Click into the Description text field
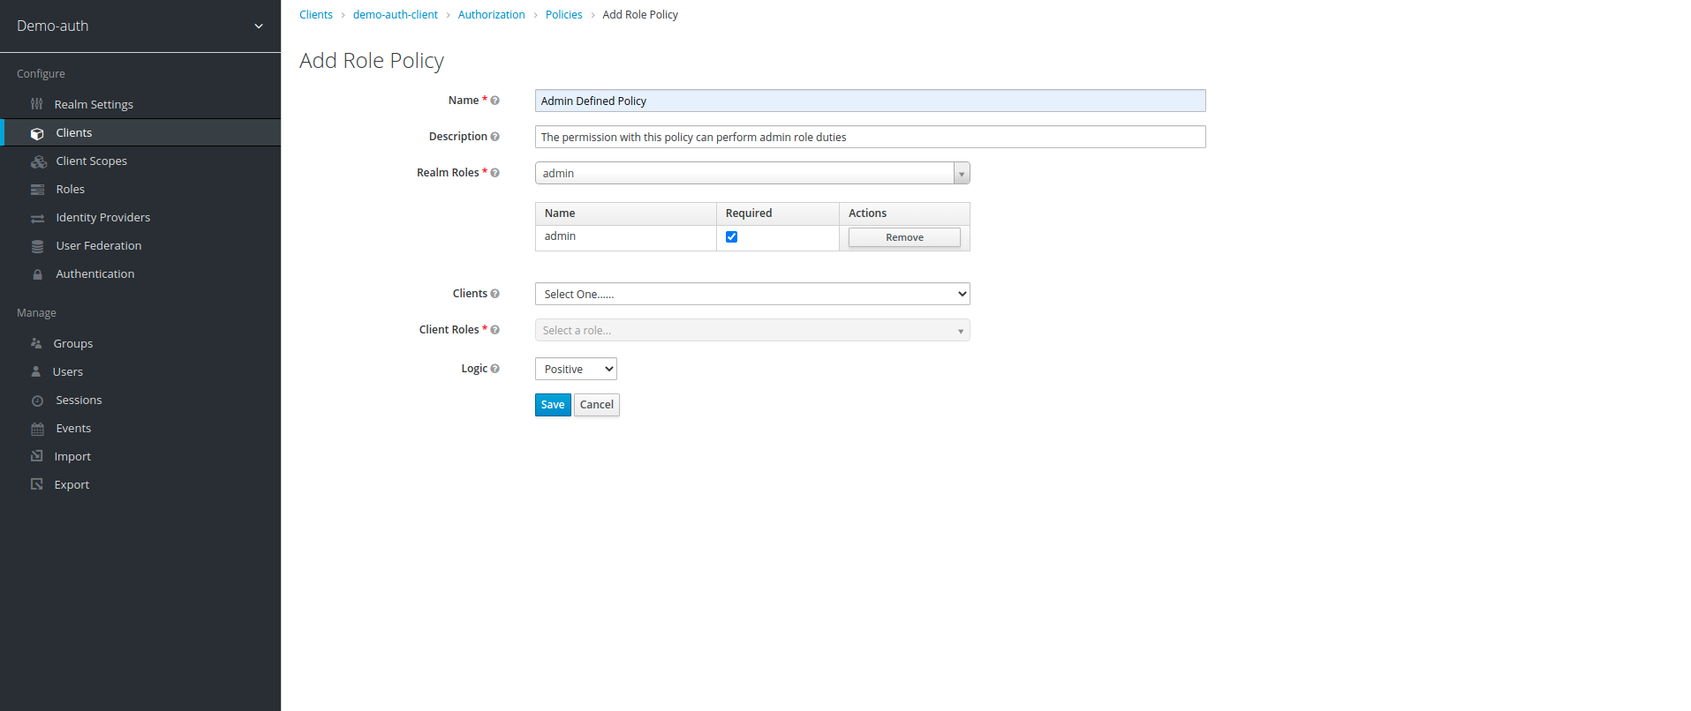1691x711 pixels. coord(869,137)
